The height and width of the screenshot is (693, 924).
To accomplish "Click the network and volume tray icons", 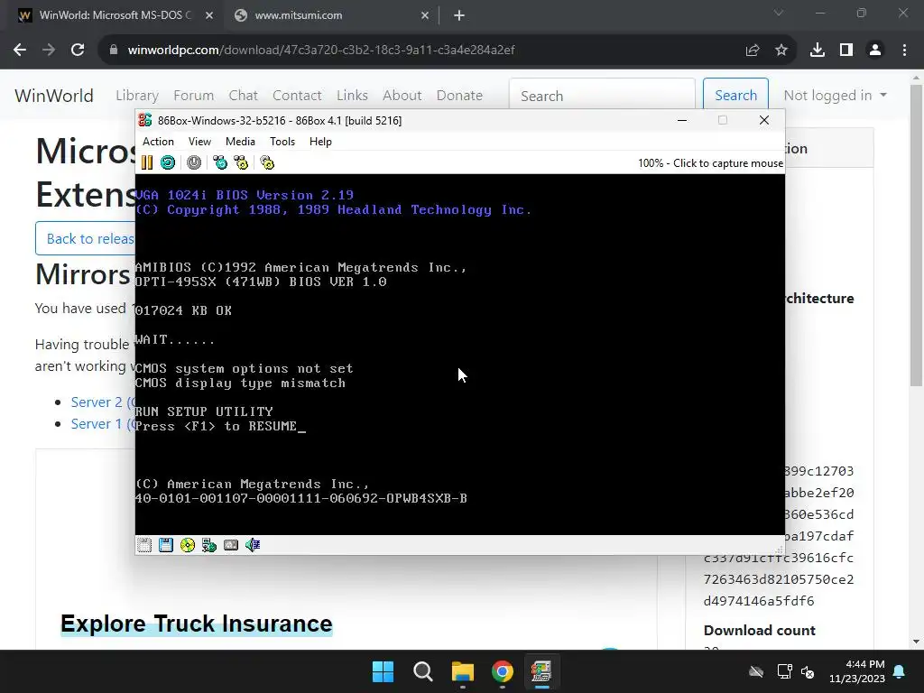I will click(x=796, y=671).
